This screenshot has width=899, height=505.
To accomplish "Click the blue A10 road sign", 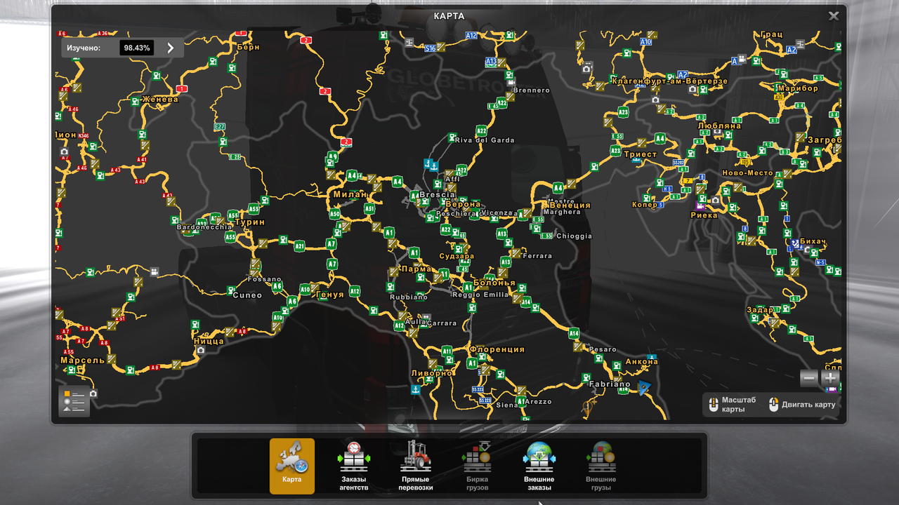I will coord(645,42).
